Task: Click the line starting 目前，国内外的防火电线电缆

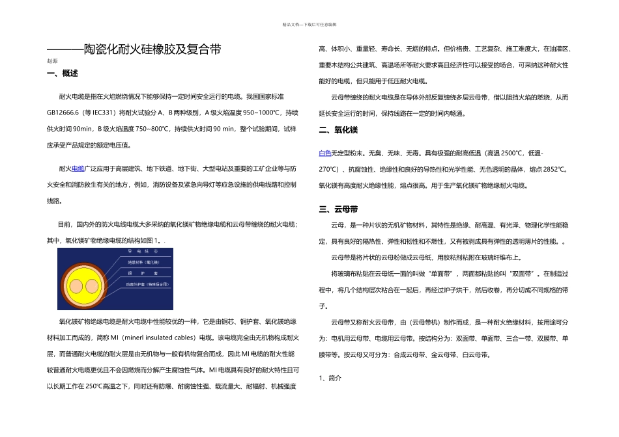Action: tap(178, 224)
